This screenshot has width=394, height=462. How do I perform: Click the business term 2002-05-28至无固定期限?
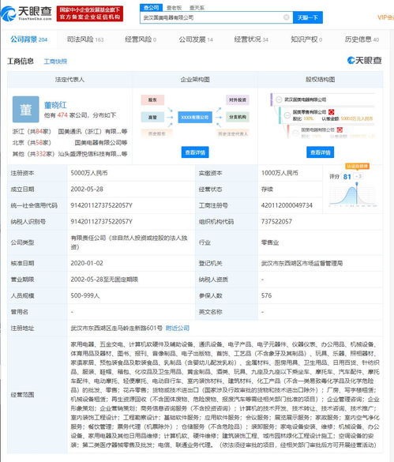(x=104, y=280)
